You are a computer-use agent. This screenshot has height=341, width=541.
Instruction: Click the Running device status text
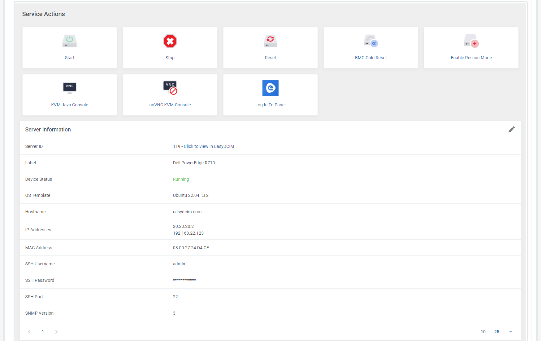coord(181,179)
